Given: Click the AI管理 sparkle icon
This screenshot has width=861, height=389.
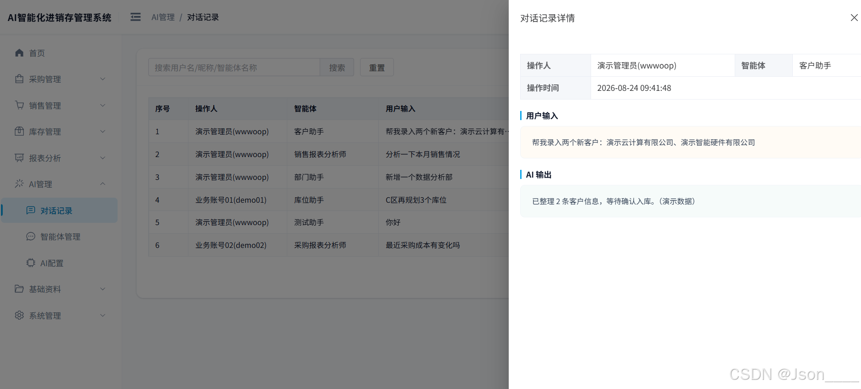Looking at the screenshot, I should (x=19, y=184).
